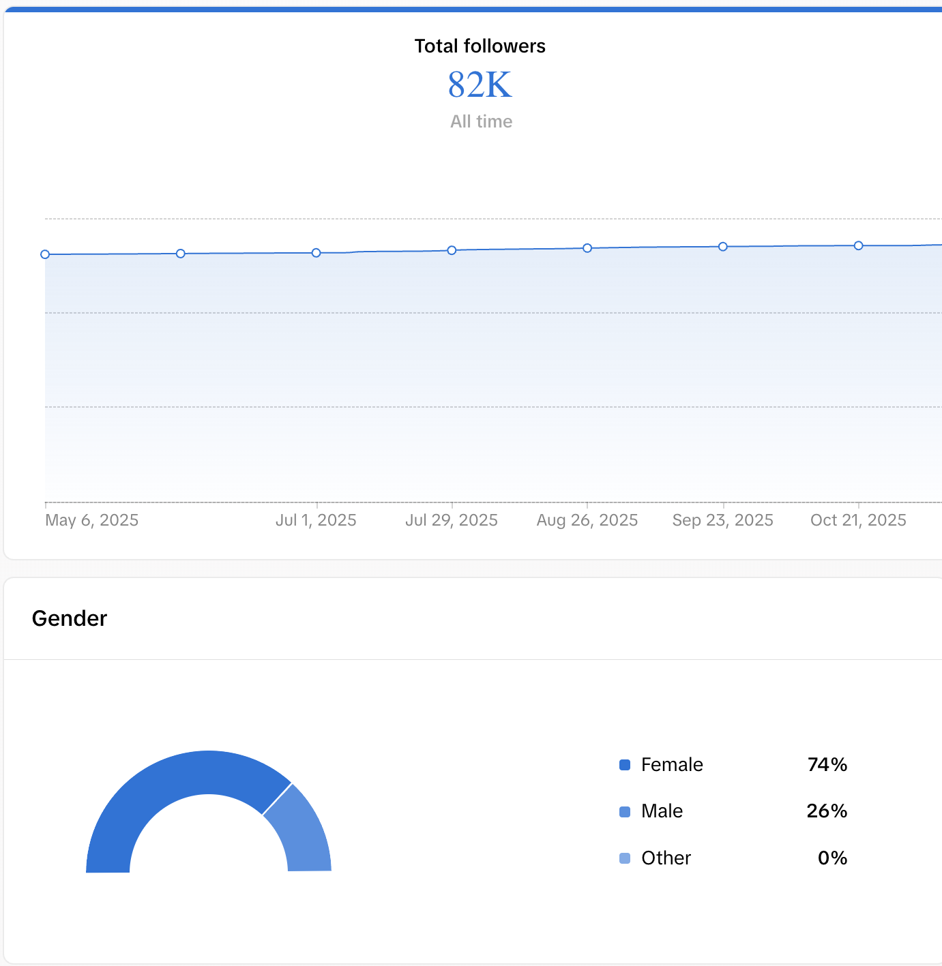Click the chart data point above Sep 23, 2025
The width and height of the screenshot is (942, 966).
click(723, 247)
